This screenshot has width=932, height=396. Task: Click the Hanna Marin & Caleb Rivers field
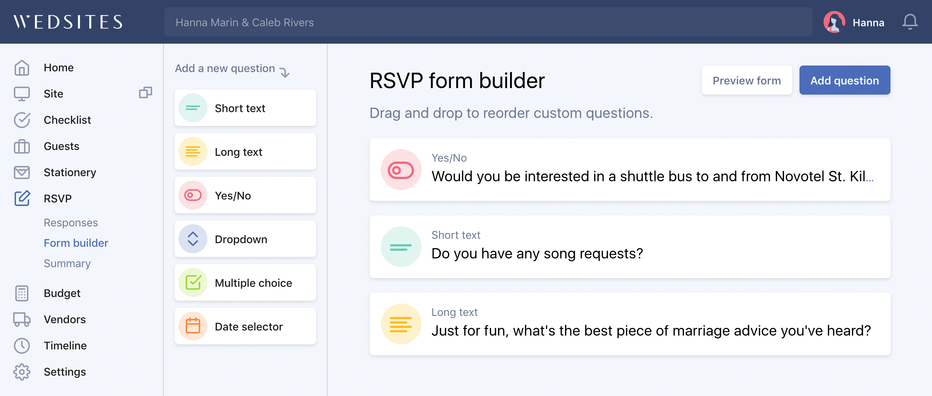(x=488, y=22)
